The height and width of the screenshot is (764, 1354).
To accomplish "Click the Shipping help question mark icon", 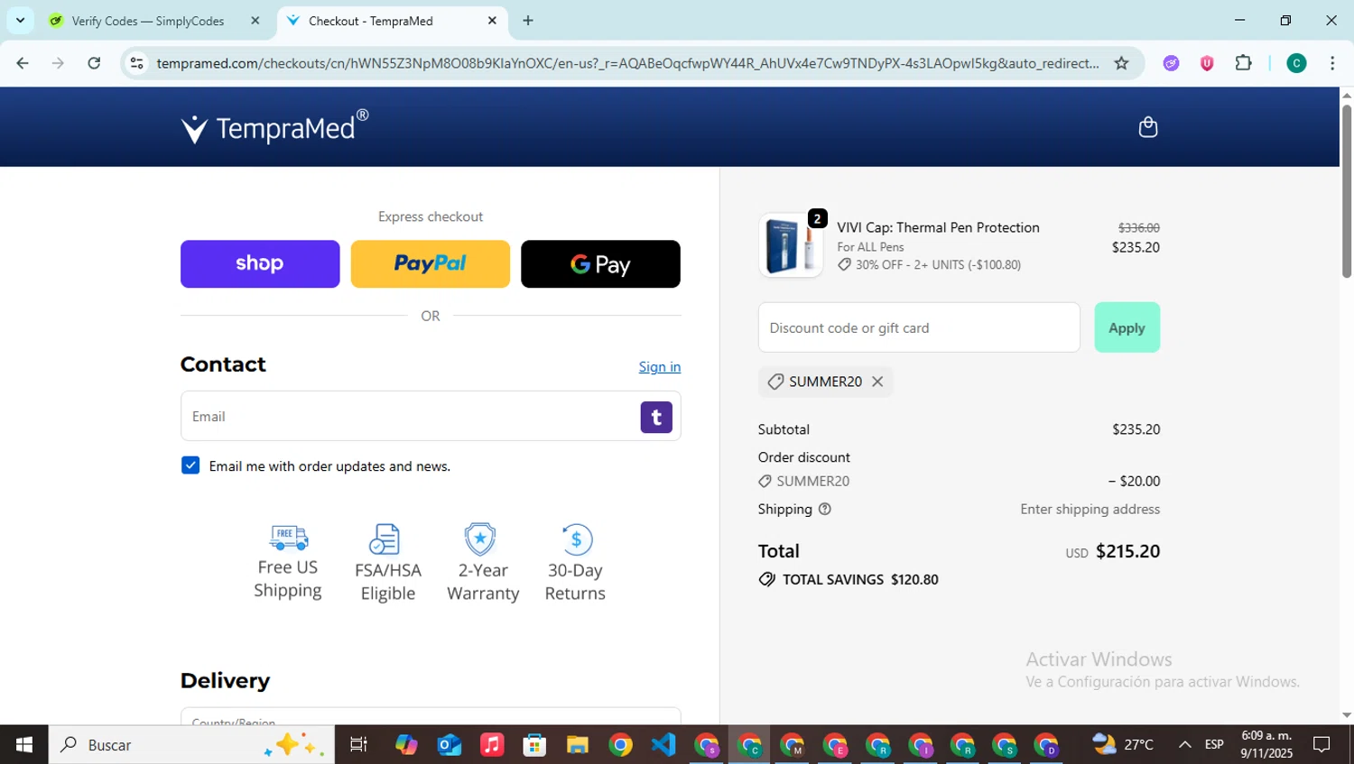I will click(x=824, y=509).
